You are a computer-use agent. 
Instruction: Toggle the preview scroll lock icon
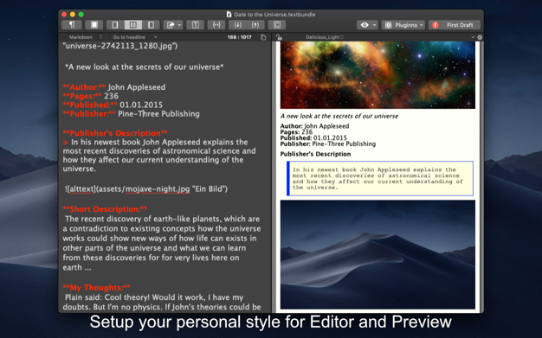(x=279, y=37)
